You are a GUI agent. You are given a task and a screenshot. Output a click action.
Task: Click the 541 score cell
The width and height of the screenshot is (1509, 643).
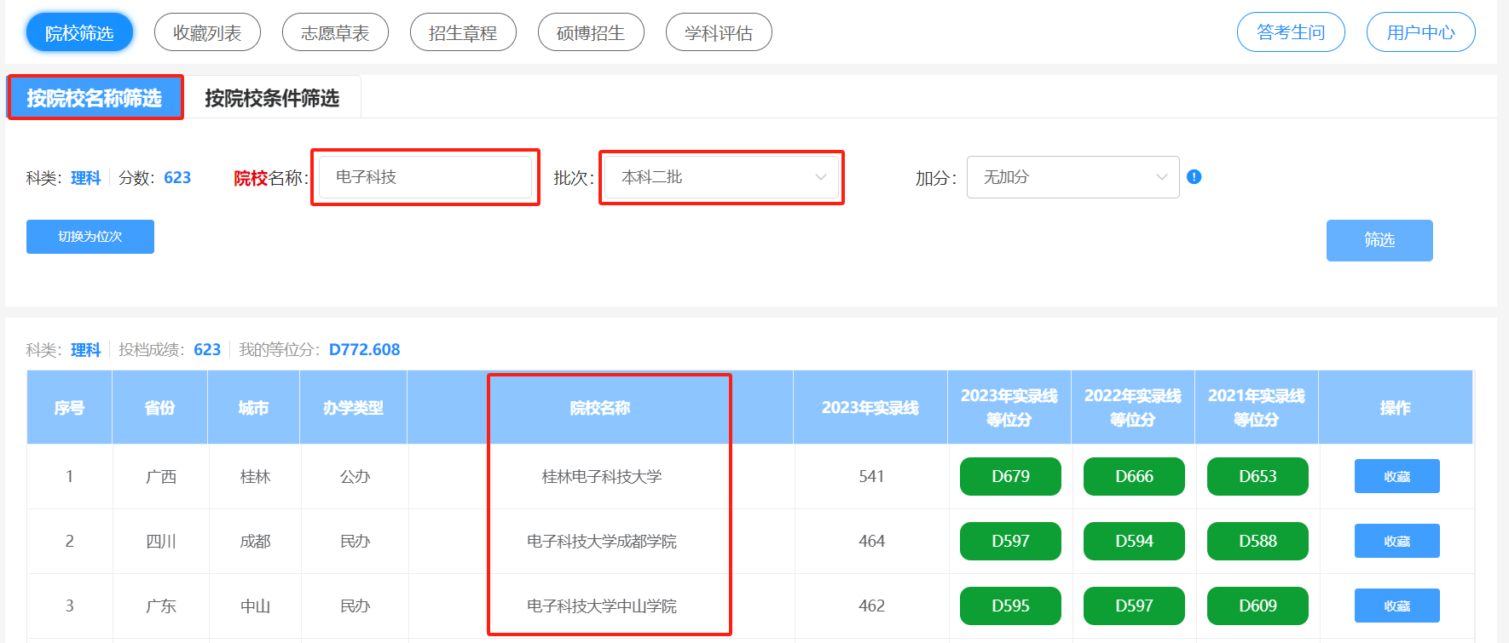coord(871,476)
